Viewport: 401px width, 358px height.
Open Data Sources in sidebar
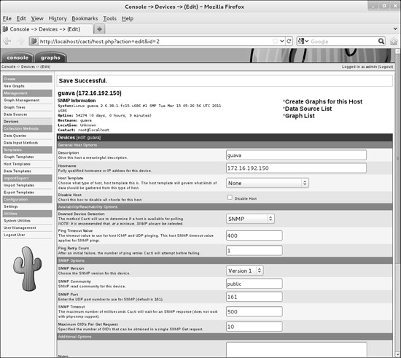[x=15, y=114]
